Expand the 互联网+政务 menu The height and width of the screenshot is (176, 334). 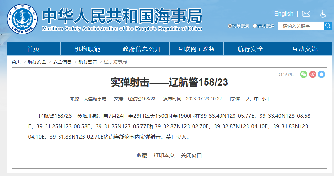point(196,49)
